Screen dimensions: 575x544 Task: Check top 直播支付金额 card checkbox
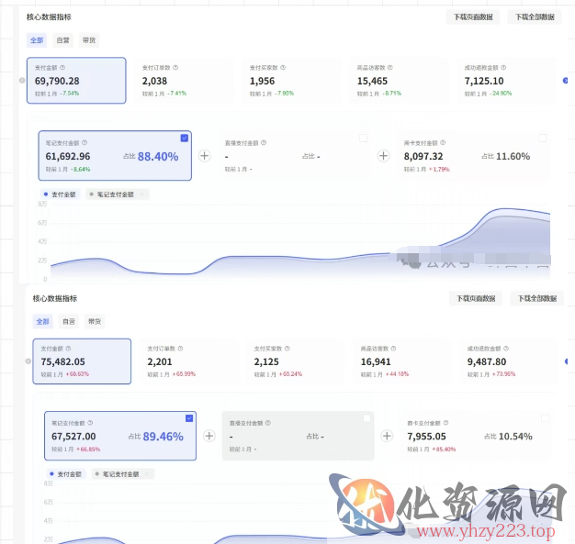pyautogui.click(x=364, y=139)
